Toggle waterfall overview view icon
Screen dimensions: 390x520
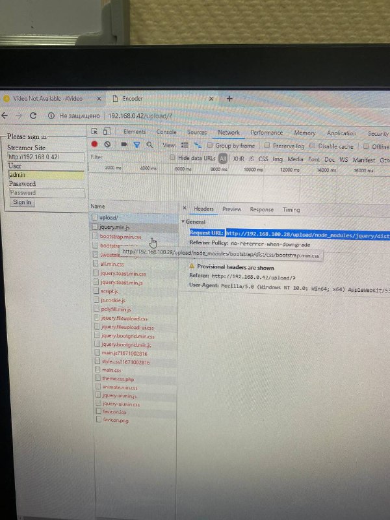[x=198, y=145]
